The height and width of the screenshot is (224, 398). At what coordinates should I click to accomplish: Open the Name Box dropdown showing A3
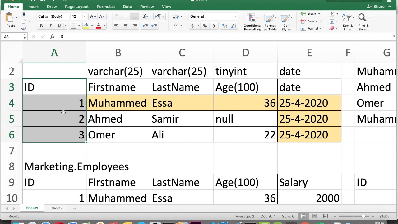(25, 37)
